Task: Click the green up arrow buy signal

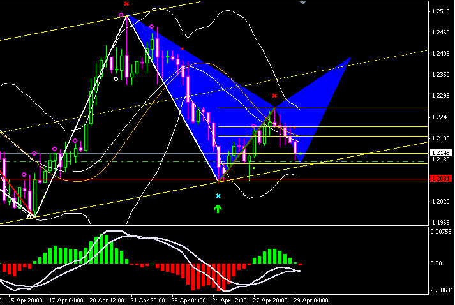Action: coord(218,209)
